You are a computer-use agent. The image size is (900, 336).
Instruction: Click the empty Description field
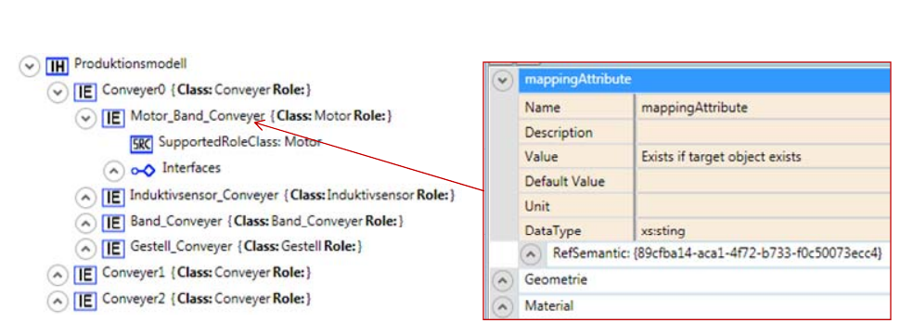tap(764, 132)
